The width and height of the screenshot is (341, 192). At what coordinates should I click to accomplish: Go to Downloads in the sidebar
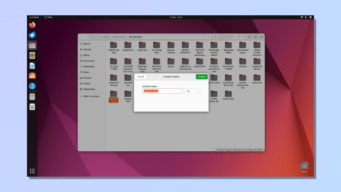coord(92,67)
